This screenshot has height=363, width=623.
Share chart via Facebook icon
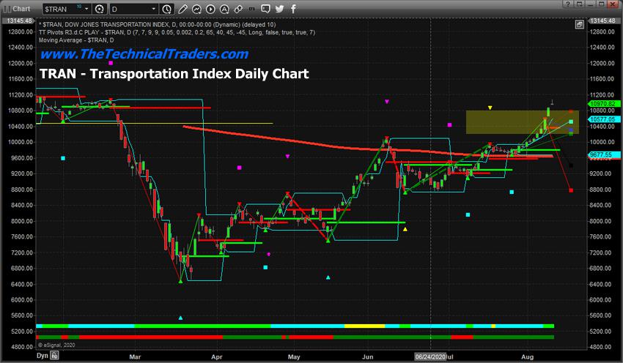pyautogui.click(x=293, y=9)
